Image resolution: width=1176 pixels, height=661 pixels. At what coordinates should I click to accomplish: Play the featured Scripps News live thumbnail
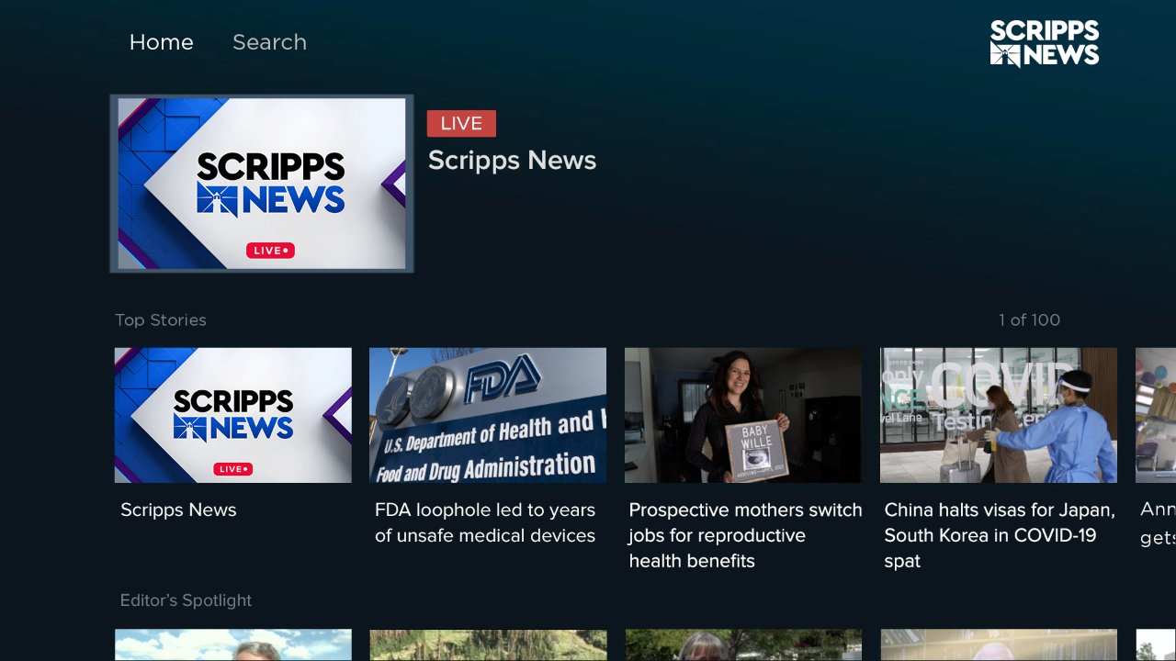click(262, 184)
